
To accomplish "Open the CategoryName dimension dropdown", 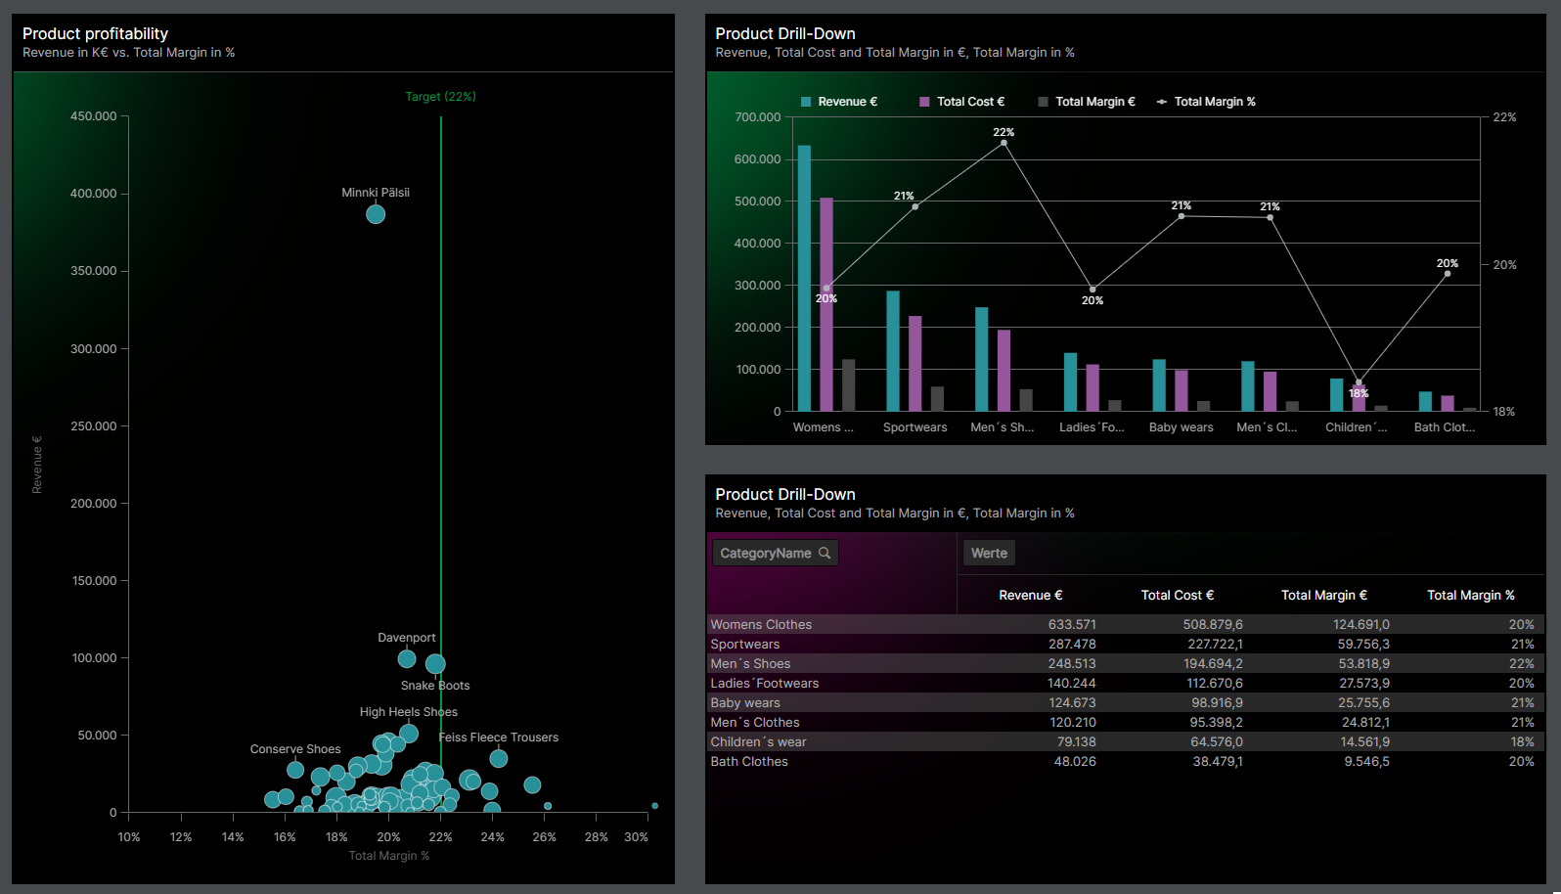I will click(x=766, y=553).
